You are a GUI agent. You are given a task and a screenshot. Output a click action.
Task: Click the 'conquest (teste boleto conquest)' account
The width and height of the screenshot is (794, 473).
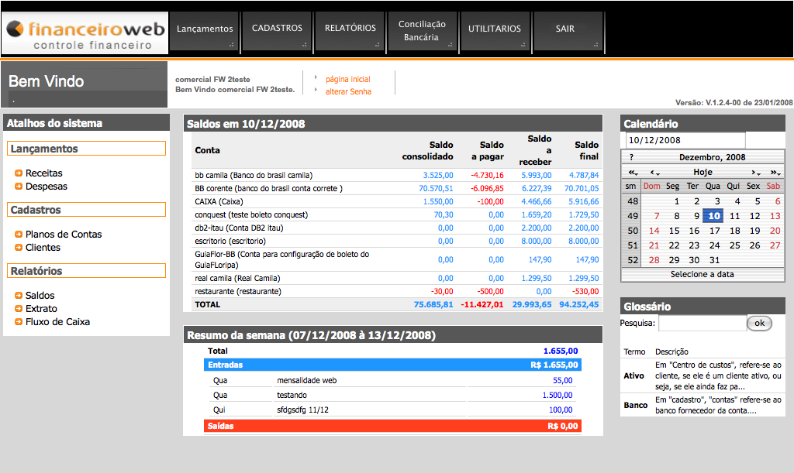pos(251,214)
